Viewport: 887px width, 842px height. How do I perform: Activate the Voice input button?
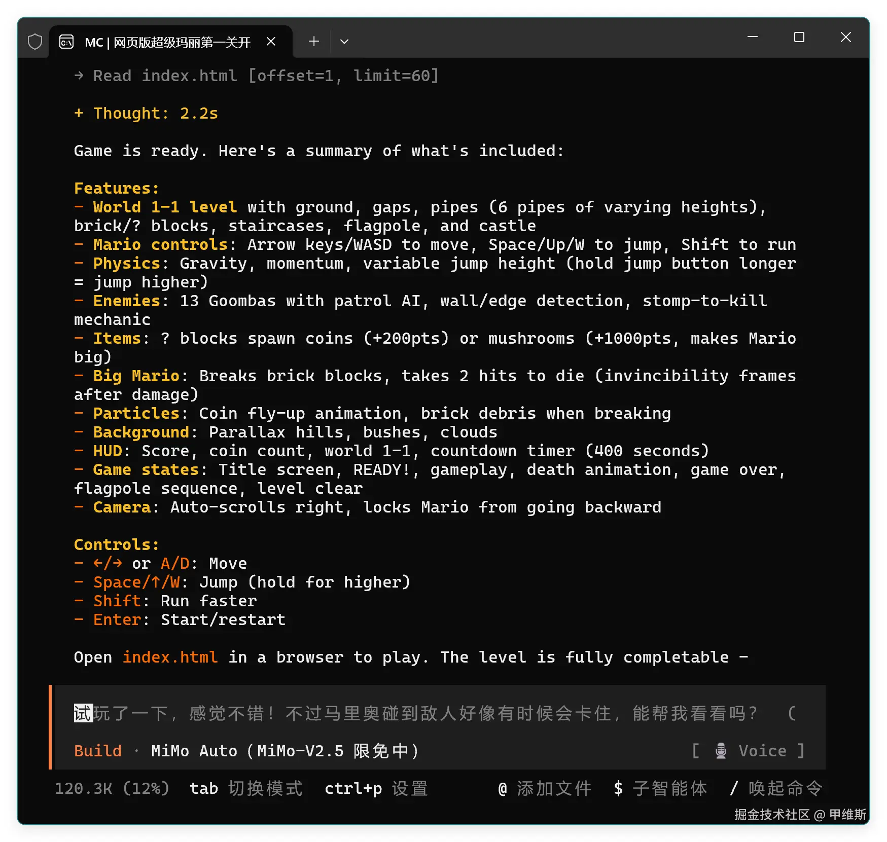point(749,751)
